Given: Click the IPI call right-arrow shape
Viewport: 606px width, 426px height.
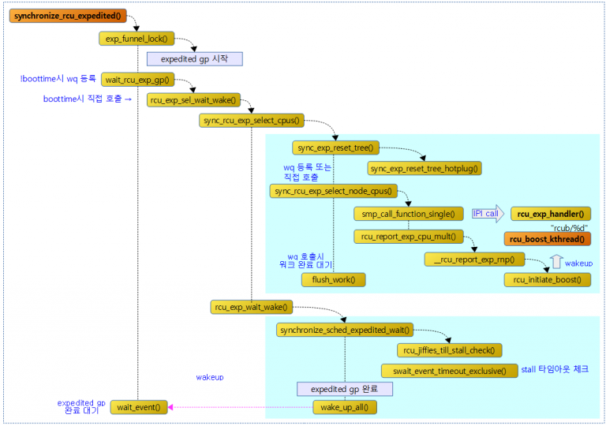Looking at the screenshot, I should pyautogui.click(x=487, y=214).
